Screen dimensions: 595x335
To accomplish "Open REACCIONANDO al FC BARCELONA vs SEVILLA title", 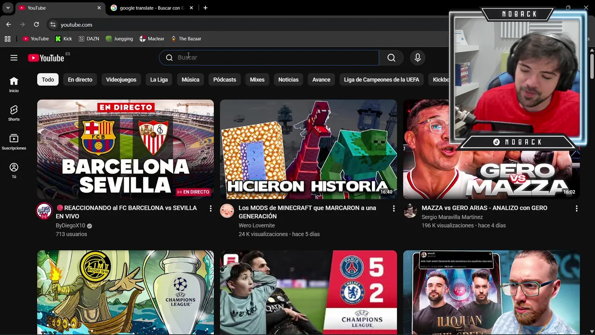I will (x=126, y=212).
